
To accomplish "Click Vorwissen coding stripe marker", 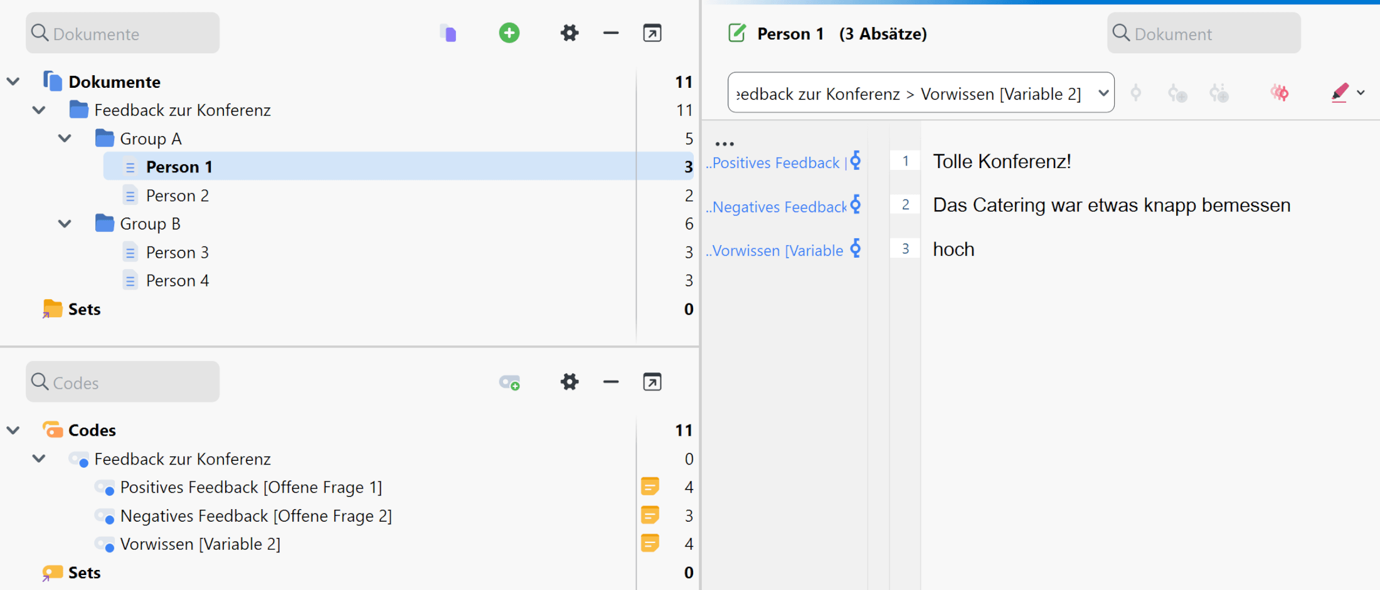I will [x=856, y=248].
